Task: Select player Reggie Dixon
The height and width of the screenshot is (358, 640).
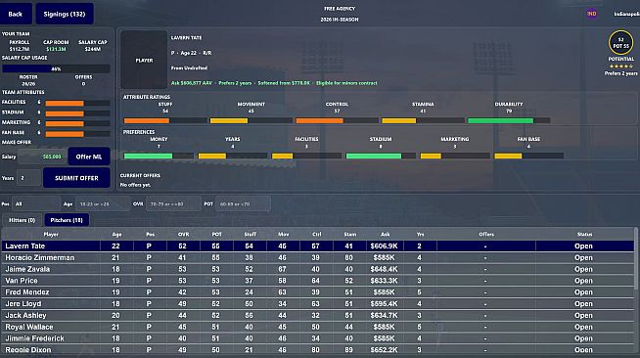Action: click(x=318, y=350)
